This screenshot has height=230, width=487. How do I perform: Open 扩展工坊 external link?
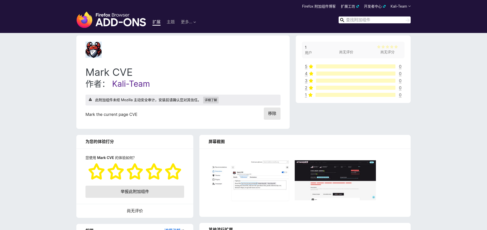[x=350, y=6]
